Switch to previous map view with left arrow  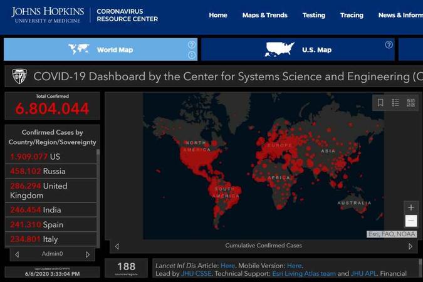(117, 246)
